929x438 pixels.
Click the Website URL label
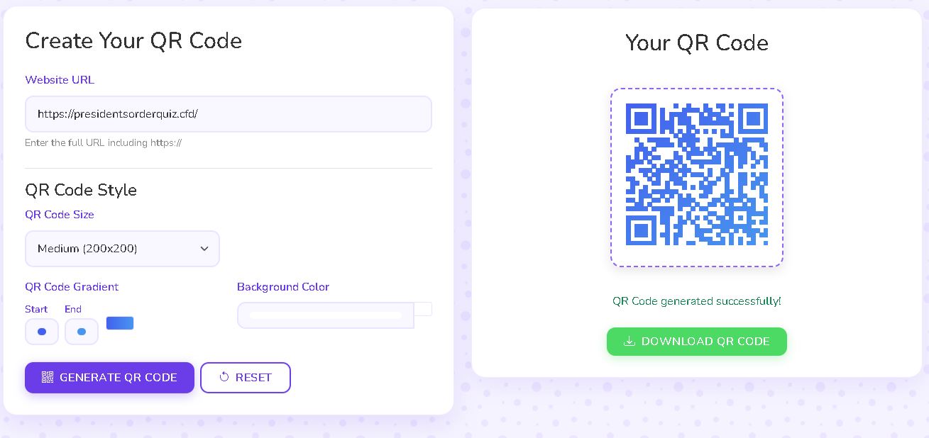(x=60, y=80)
